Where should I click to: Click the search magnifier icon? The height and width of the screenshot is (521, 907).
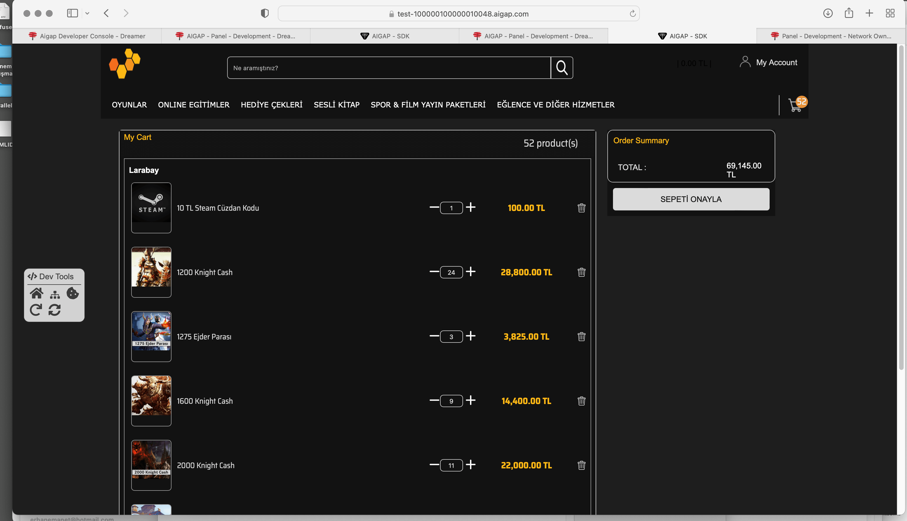[x=562, y=68]
